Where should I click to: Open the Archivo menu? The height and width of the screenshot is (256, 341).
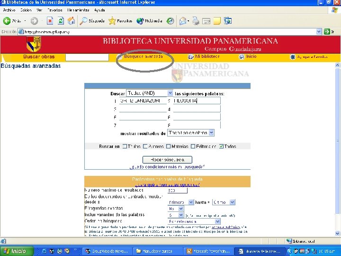click(9, 10)
